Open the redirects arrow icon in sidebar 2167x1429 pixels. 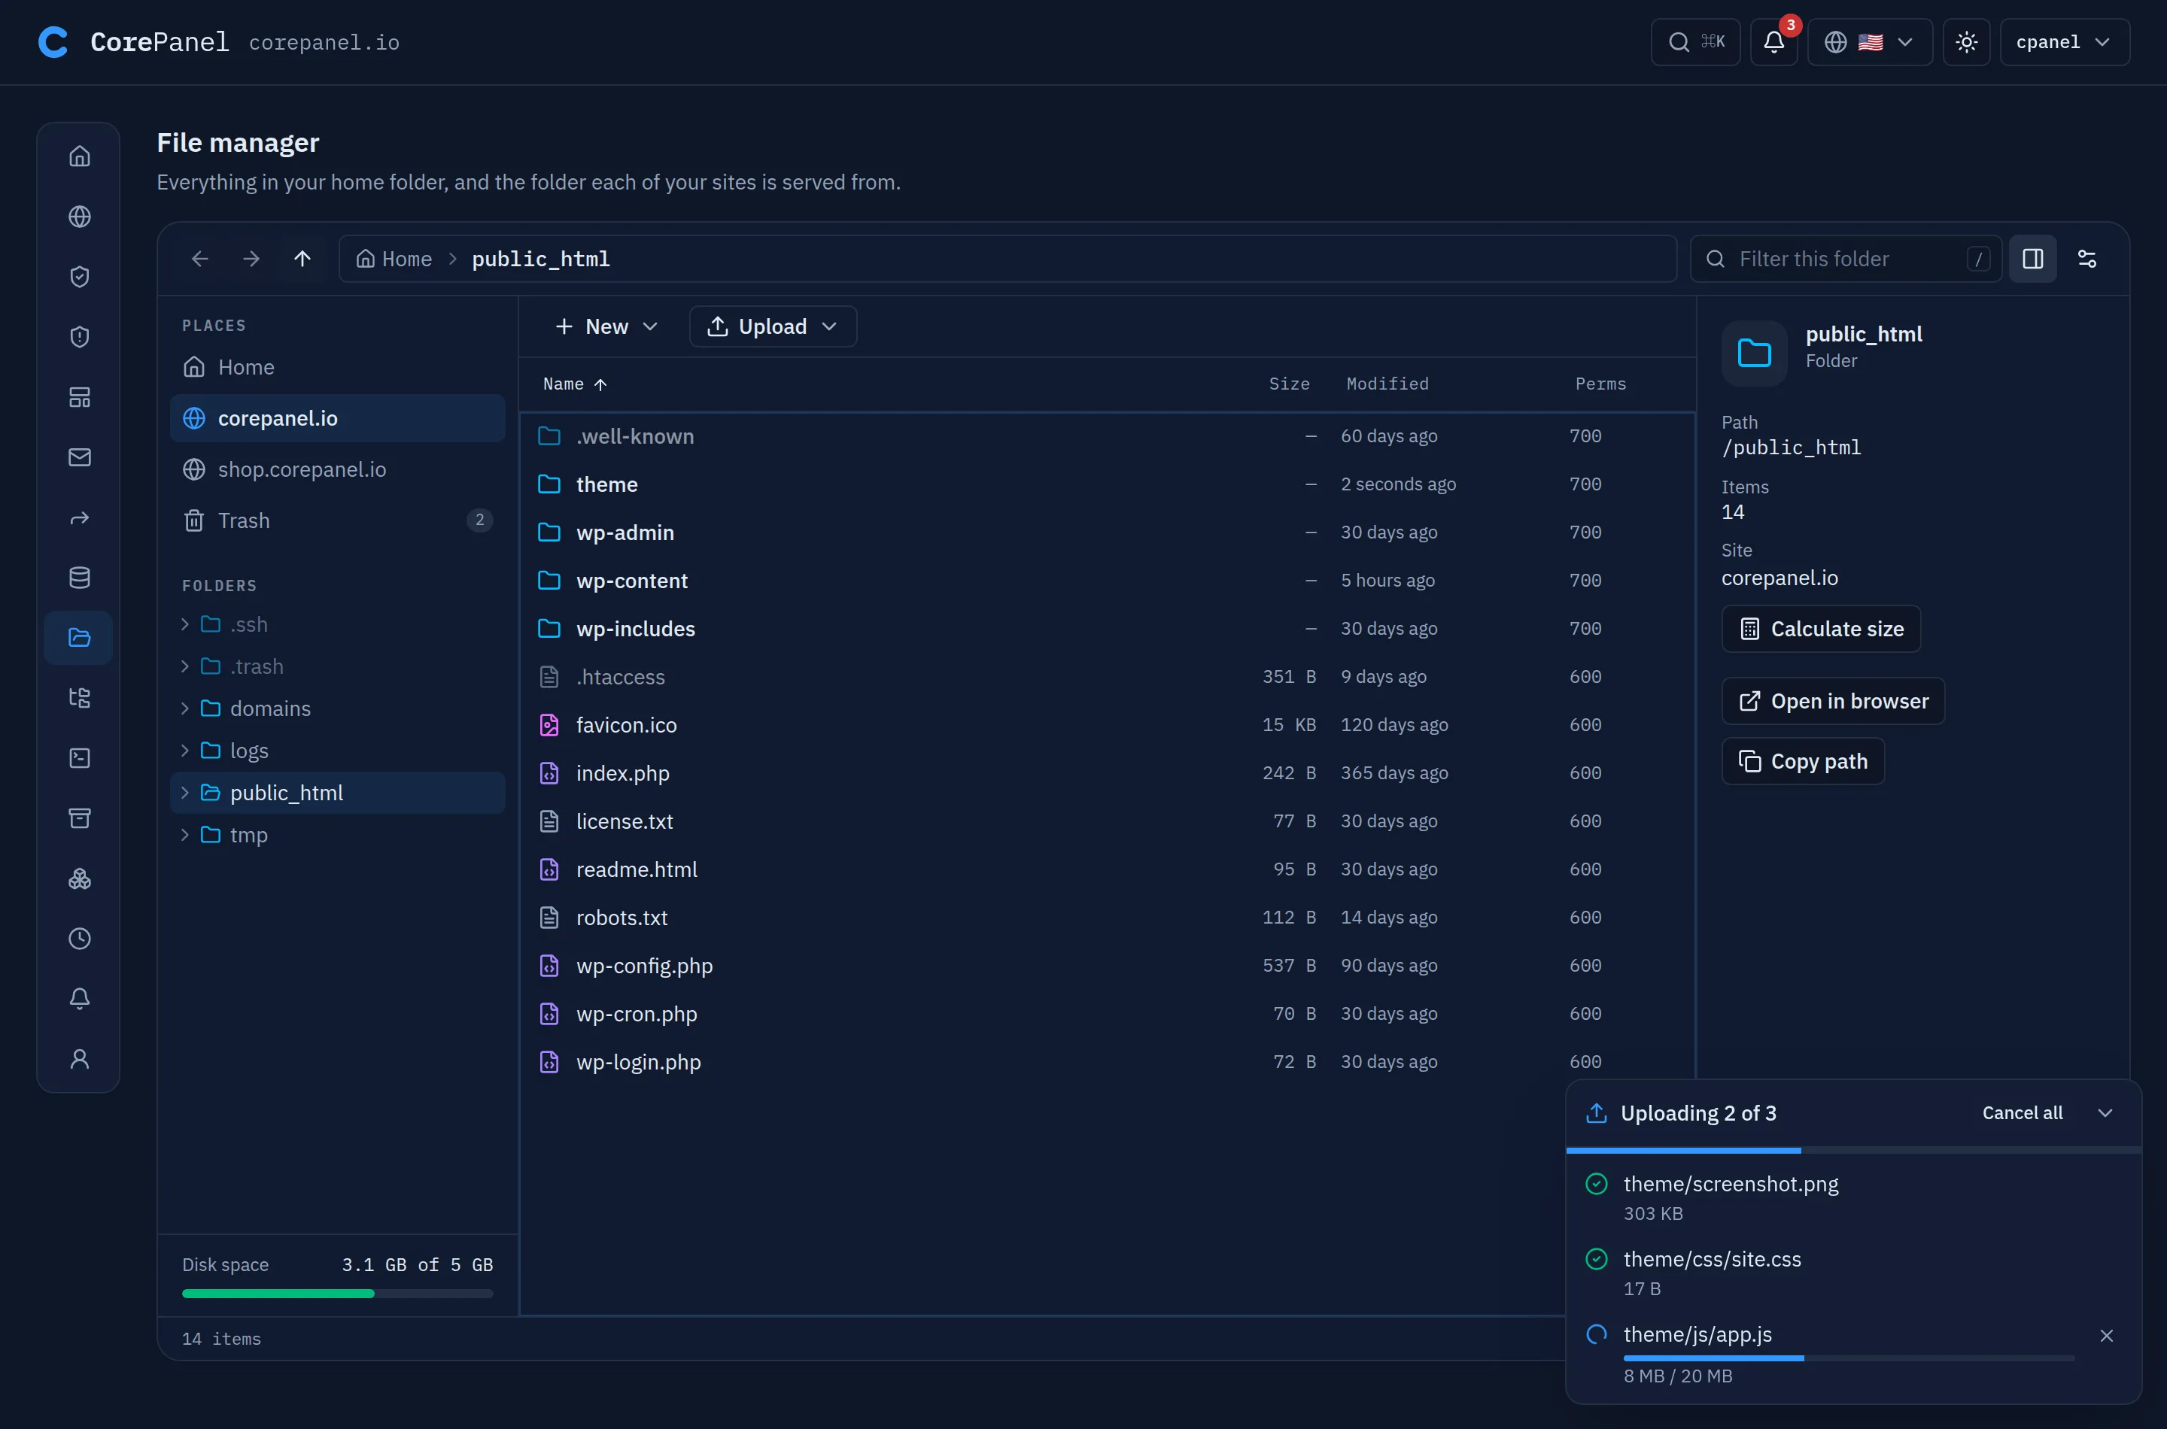[79, 517]
